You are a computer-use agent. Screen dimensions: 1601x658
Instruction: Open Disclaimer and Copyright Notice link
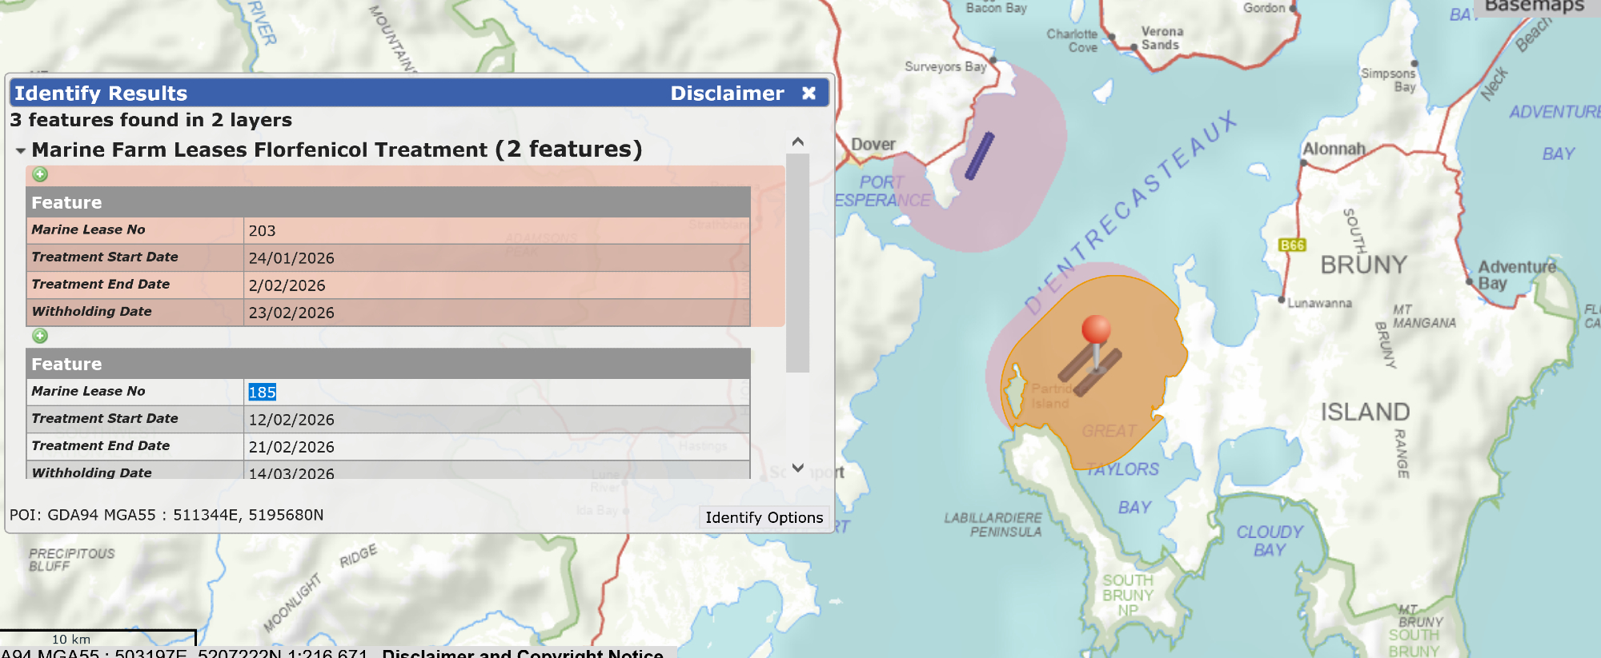point(522,652)
